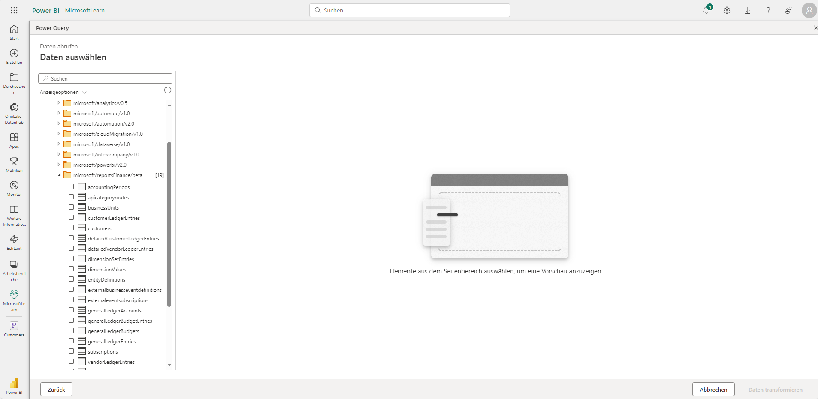This screenshot has height=399, width=818.
Task: Click the feedback icon in header
Action: point(789,10)
